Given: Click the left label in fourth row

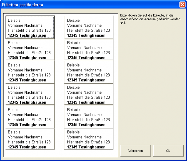Looking at the screenshot, I should tap(30, 94).
